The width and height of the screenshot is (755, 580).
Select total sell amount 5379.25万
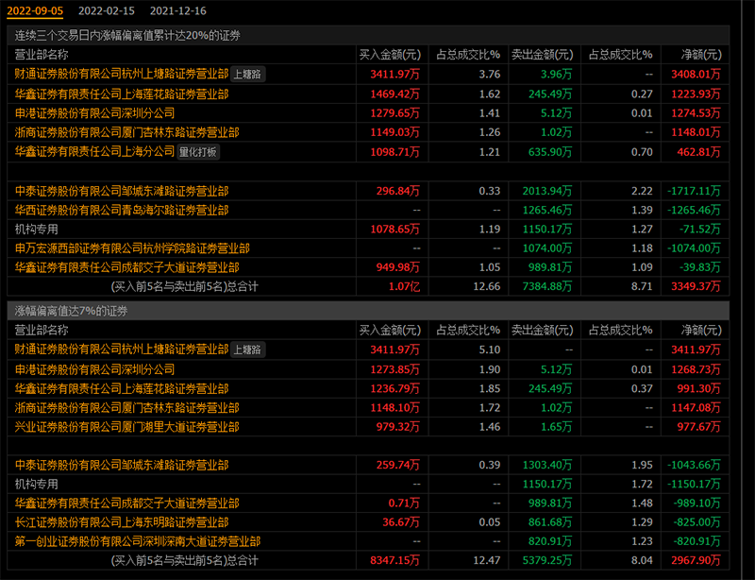(x=547, y=560)
